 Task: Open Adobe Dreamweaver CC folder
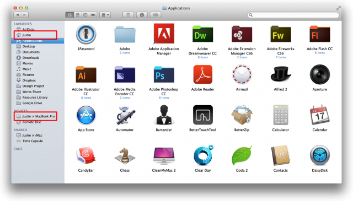click(x=202, y=34)
